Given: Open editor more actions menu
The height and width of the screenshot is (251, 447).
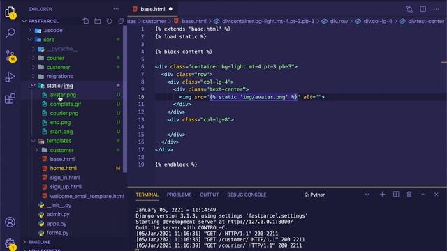Looking at the screenshot, I should pos(436,9).
